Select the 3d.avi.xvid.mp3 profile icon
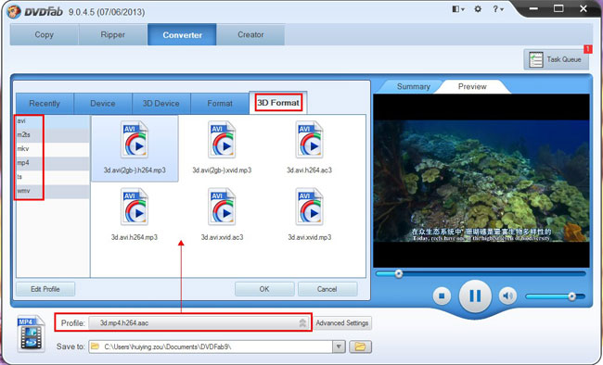This screenshot has height=365, width=603. (x=310, y=207)
